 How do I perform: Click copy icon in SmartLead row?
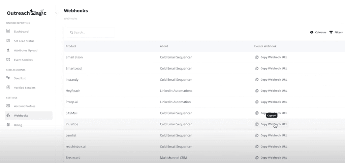[x=257, y=69]
